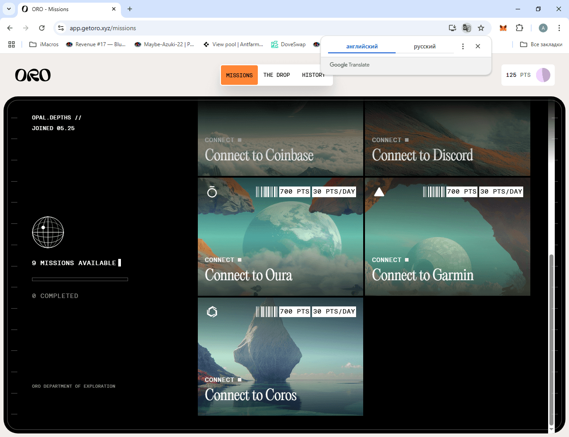Open the Connect to Oura mission
This screenshot has height=437, width=569.
coord(280,237)
